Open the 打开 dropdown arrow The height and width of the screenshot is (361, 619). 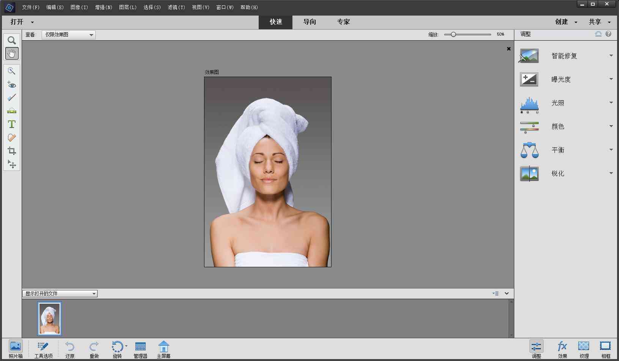tap(32, 22)
